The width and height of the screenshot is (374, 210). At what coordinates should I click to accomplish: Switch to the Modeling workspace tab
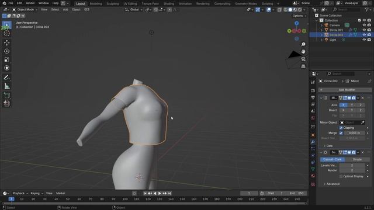point(96,3)
